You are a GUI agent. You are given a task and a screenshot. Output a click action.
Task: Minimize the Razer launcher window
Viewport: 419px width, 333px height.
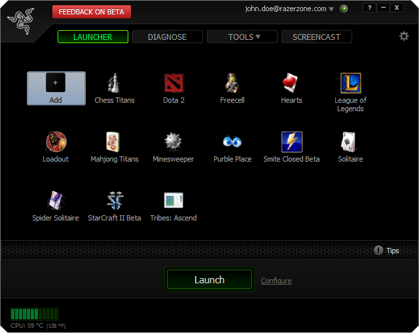coord(383,8)
